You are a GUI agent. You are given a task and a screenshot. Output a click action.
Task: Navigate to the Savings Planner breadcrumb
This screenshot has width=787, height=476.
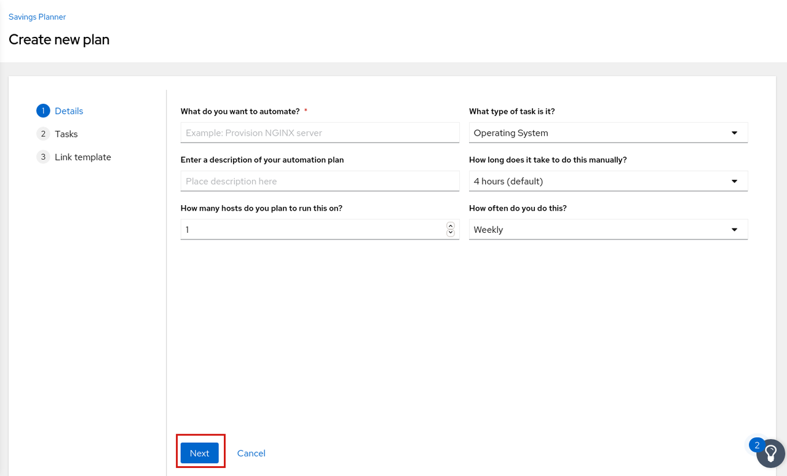point(37,17)
